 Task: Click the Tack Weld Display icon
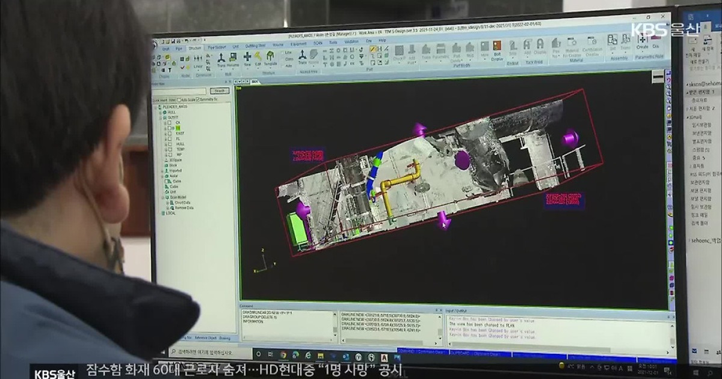pos(540,45)
